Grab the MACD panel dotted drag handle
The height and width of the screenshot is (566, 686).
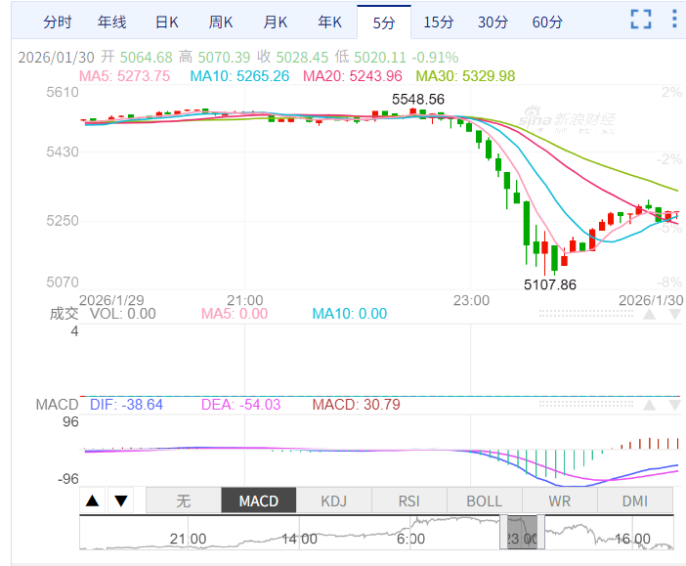pyautogui.click(x=586, y=404)
